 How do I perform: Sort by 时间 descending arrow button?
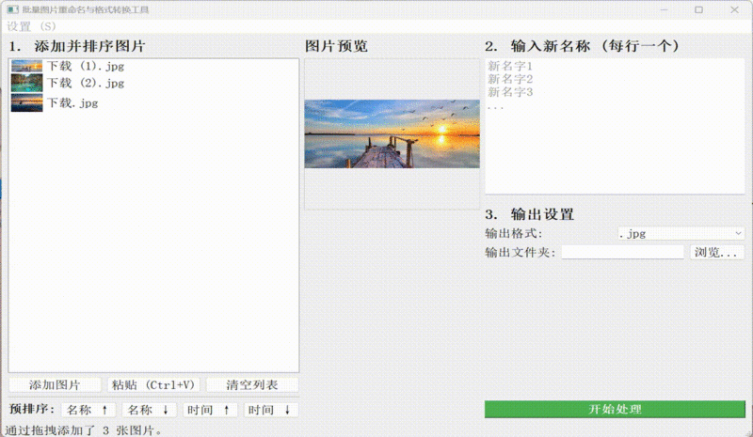coord(270,410)
